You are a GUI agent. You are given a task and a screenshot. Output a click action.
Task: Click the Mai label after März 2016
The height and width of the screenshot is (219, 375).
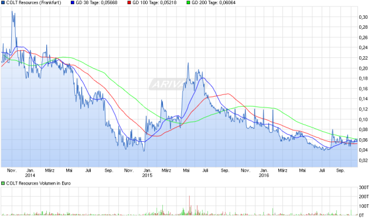302,170
